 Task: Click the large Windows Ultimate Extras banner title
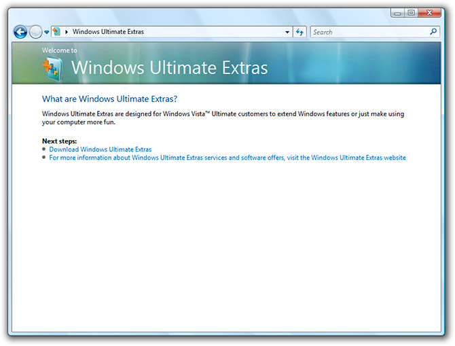coord(170,68)
